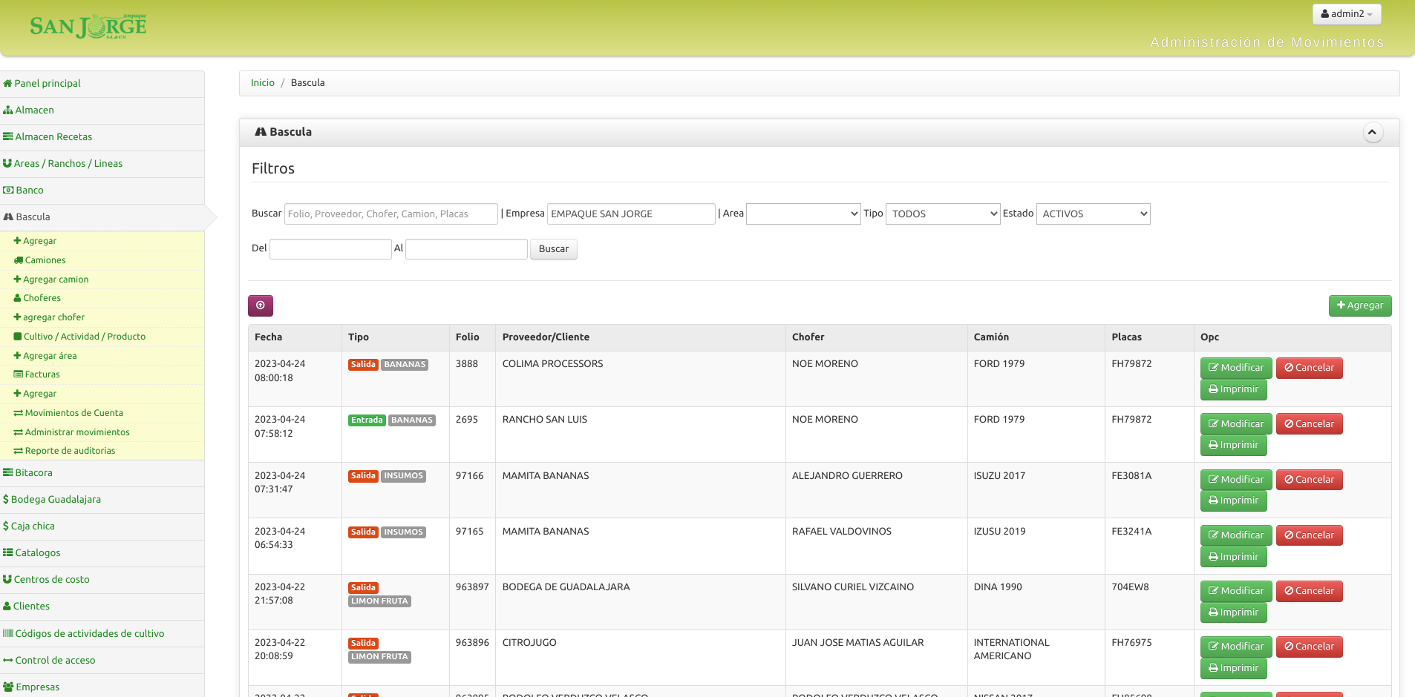The image size is (1415, 697).
Task: Click the Entrada badge for folio 2695
Action: pos(367,420)
